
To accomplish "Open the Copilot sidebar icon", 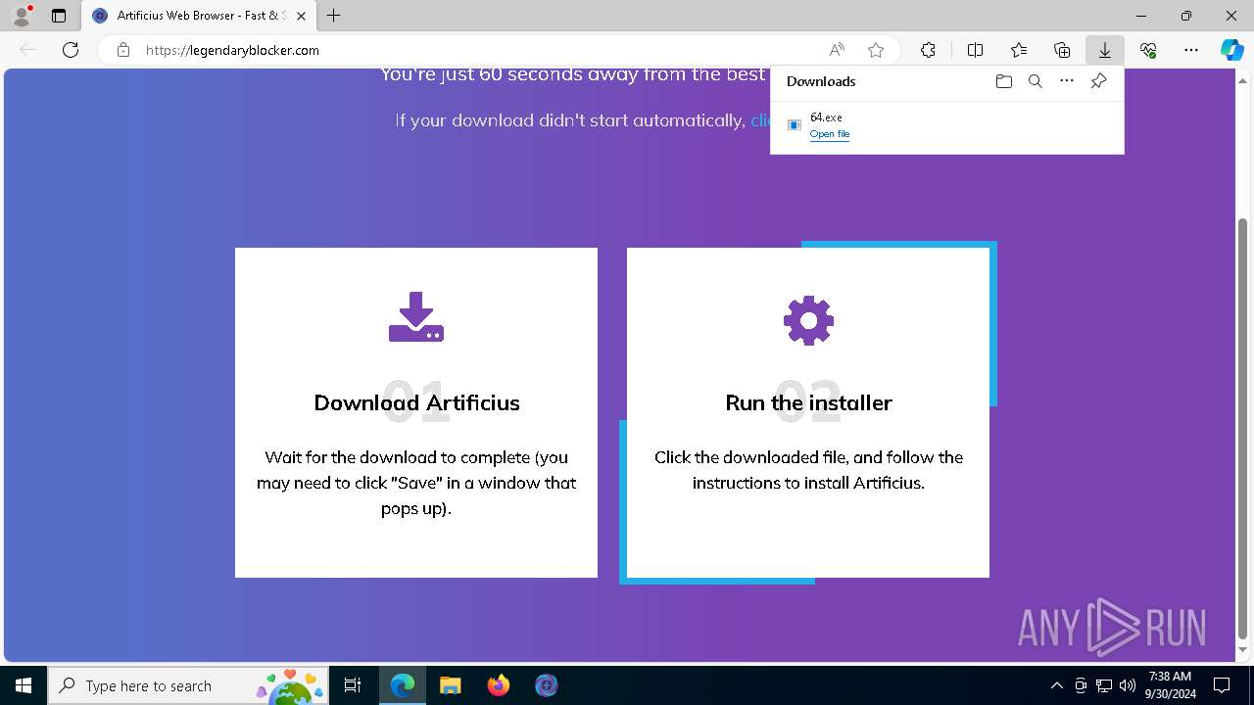I will tap(1231, 50).
